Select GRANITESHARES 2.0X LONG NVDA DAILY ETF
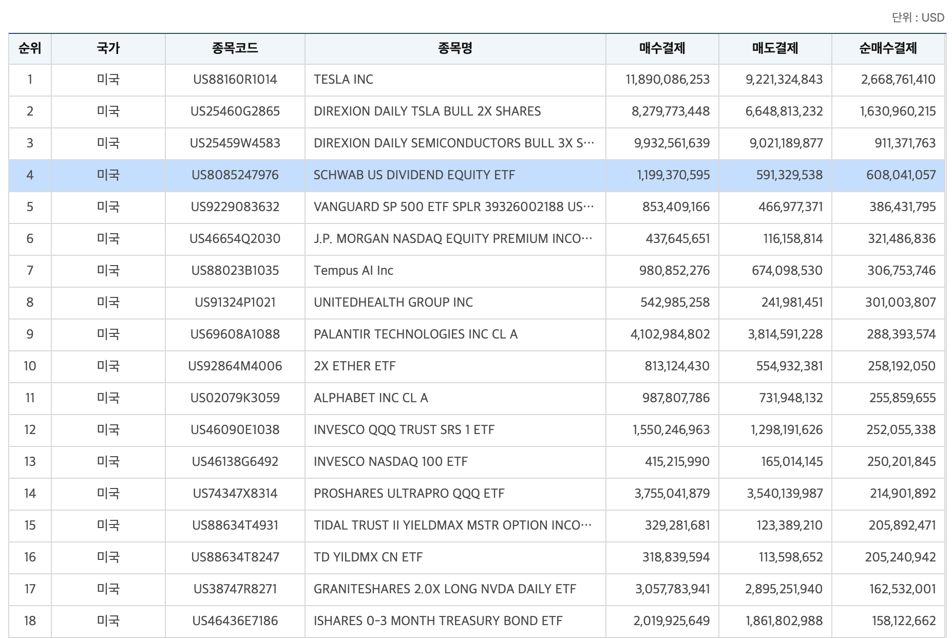952x638 pixels. 445,589
